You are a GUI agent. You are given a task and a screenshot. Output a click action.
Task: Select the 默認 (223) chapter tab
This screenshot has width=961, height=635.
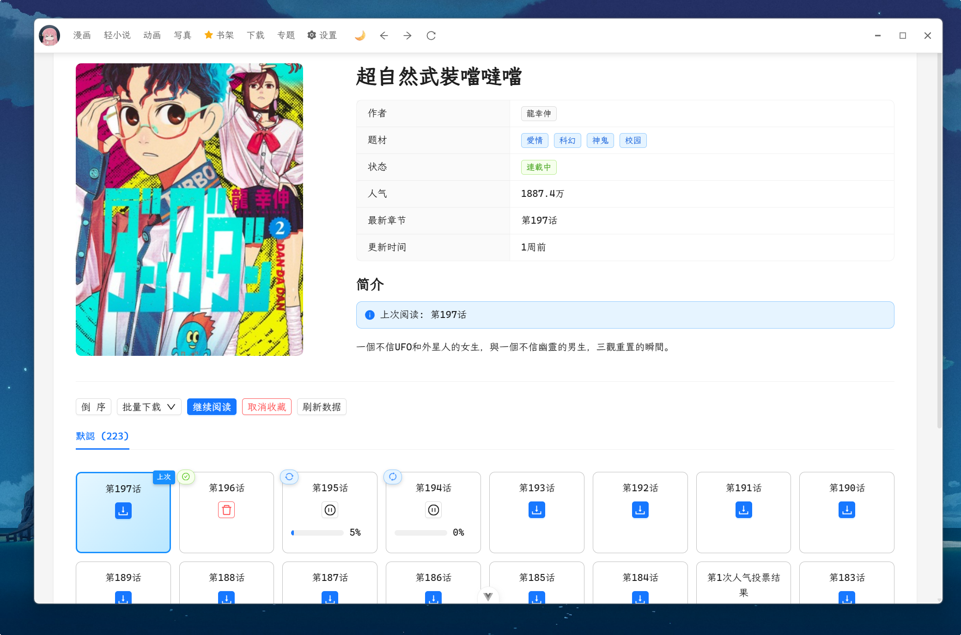click(102, 436)
